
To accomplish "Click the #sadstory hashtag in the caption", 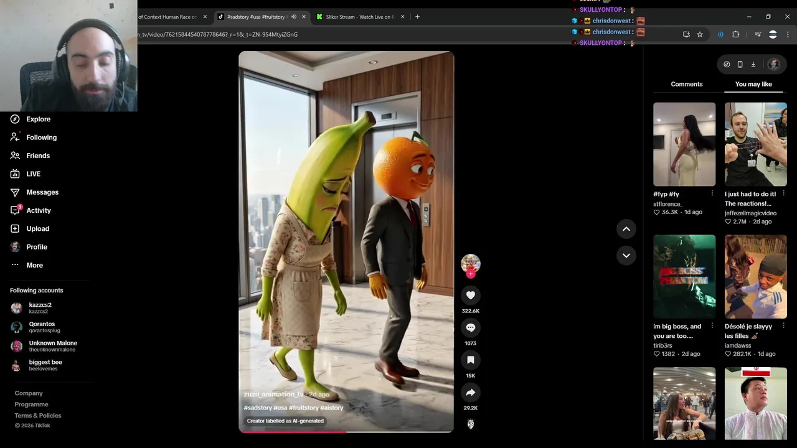I will [x=257, y=408].
